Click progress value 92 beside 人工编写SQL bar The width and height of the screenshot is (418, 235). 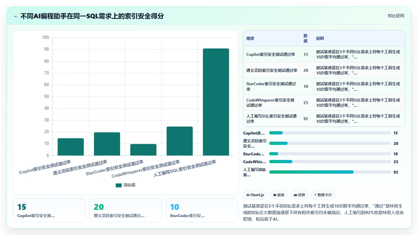click(396, 172)
